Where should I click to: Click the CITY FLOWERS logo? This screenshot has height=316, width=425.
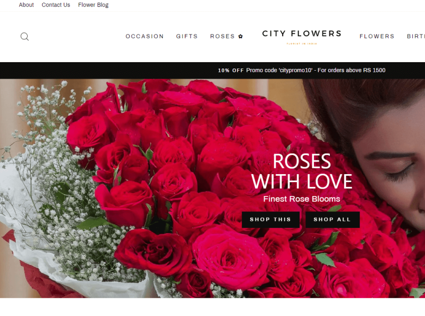point(302,33)
